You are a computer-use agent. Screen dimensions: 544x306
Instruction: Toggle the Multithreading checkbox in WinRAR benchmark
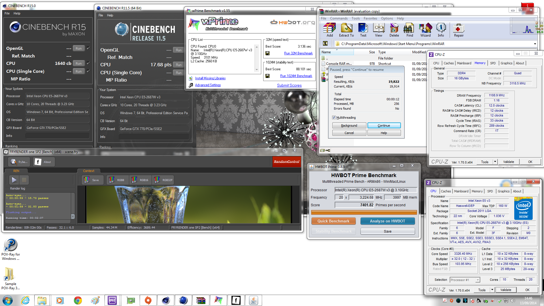click(334, 118)
